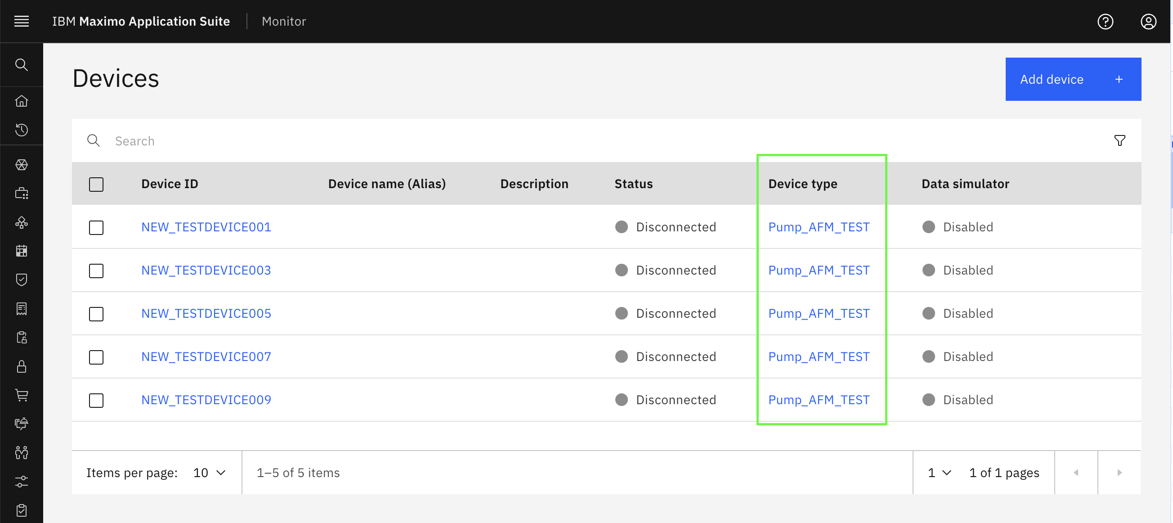Open the service bell chat sidebar icon
This screenshot has height=523, width=1173.
pos(22,424)
